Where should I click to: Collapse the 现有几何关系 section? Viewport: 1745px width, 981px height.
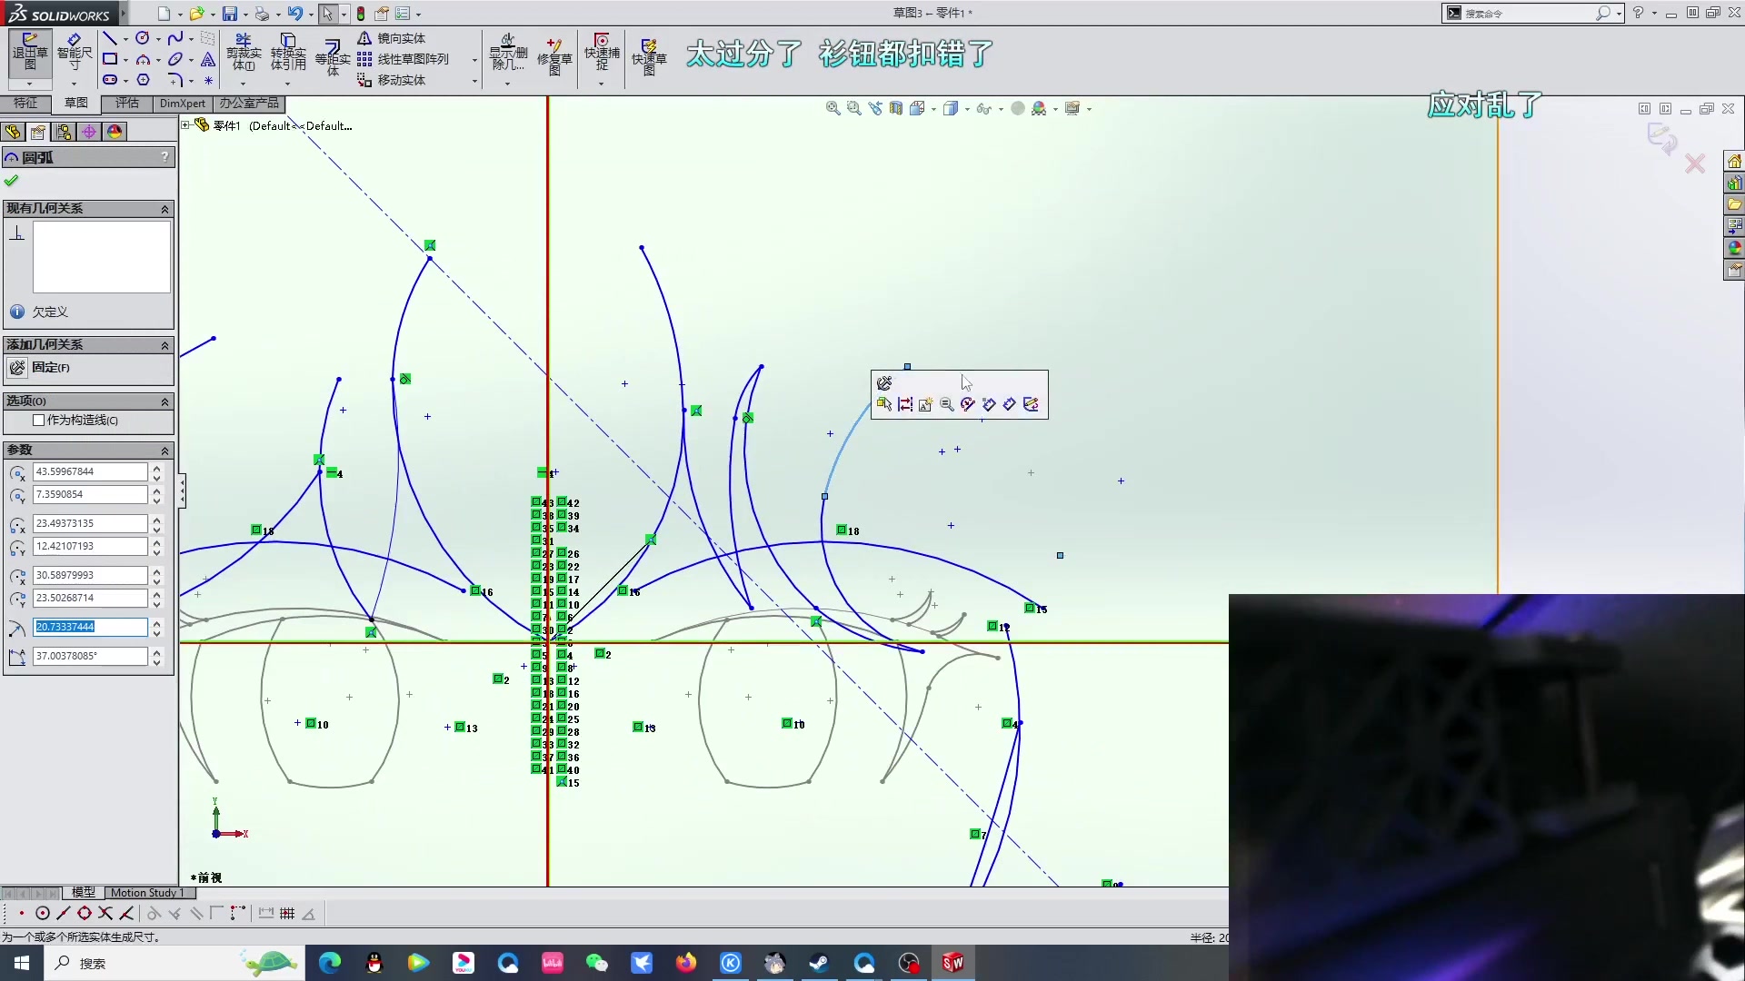[165, 209]
